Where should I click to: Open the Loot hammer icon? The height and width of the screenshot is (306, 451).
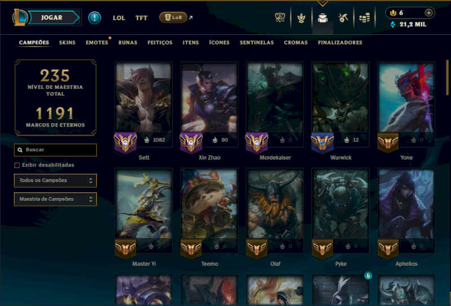click(x=343, y=18)
